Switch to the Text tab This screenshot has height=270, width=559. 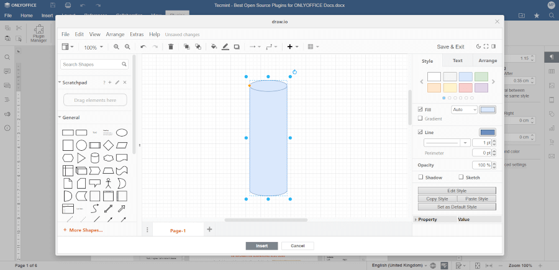pos(457,61)
